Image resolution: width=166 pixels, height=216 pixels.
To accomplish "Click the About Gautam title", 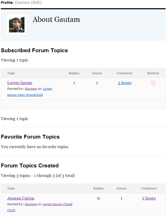I will [x=56, y=20].
